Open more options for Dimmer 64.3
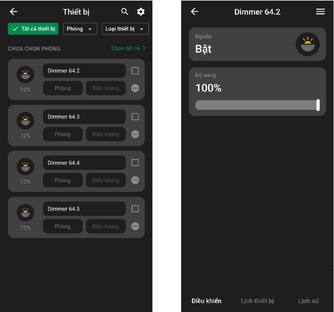Image resolution: width=334 pixels, height=312 pixels. tap(135, 134)
